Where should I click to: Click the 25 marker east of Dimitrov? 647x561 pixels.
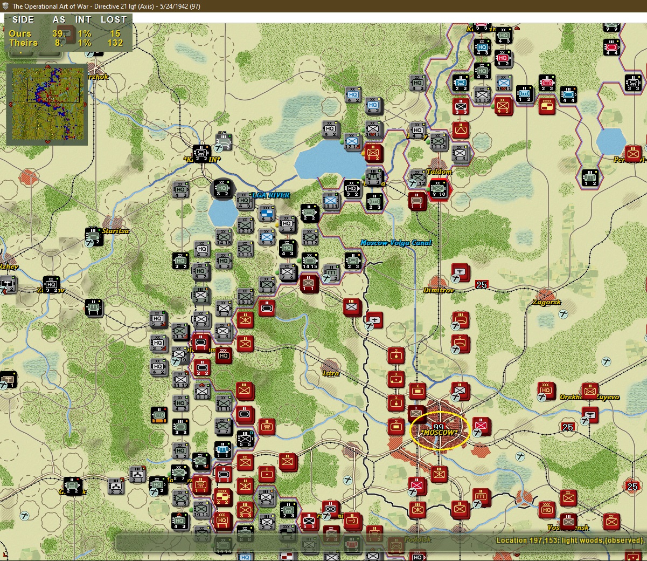[x=482, y=285]
